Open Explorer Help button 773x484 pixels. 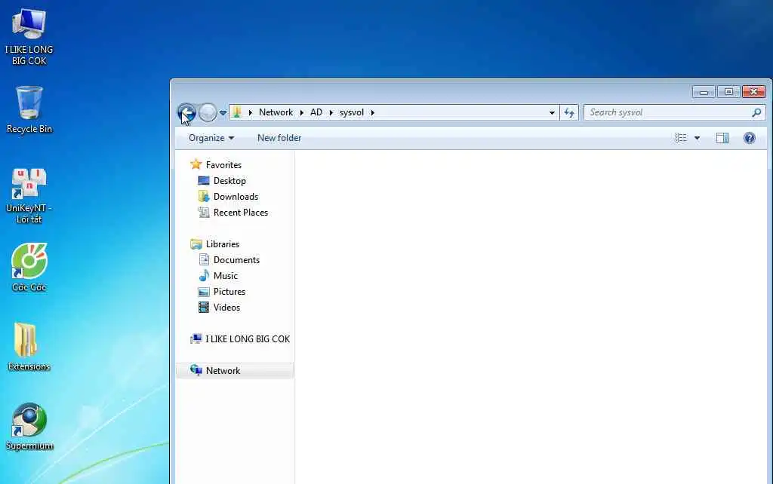pyautogui.click(x=750, y=138)
